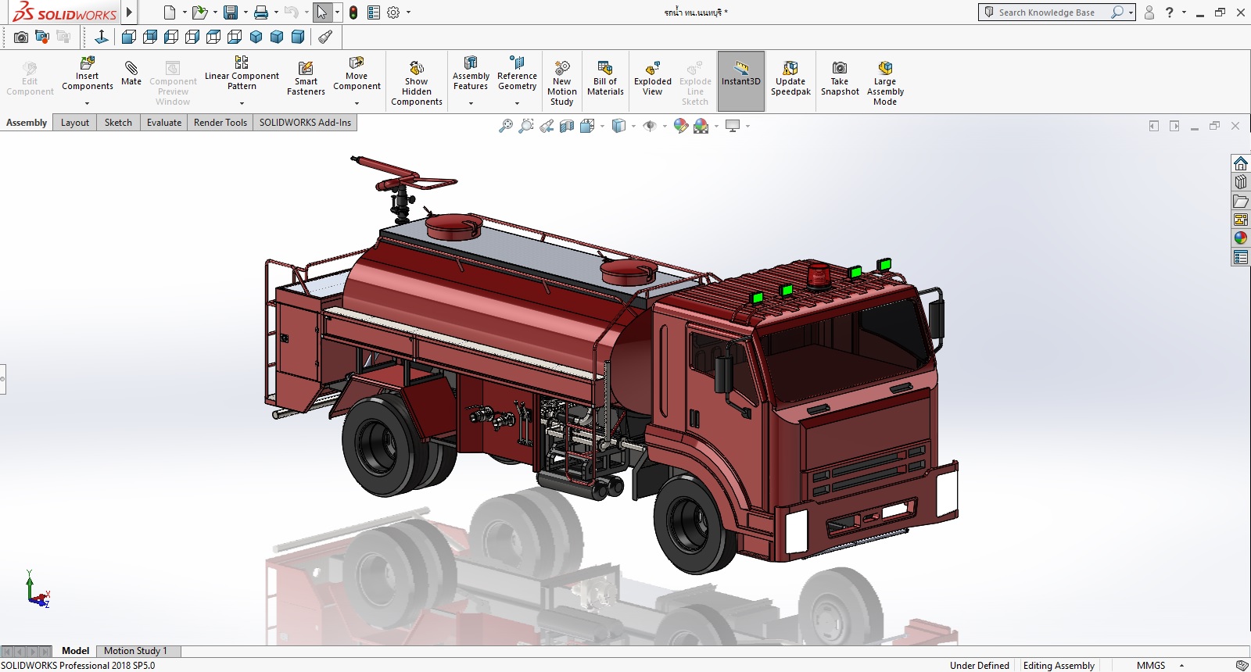Expand the Reference Geometry dropdown arrow
Viewport: 1251px width, 672px height.
517,103
